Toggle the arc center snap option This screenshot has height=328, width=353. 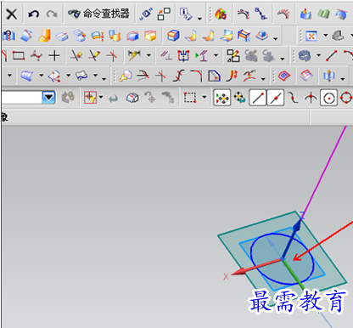[328, 98]
